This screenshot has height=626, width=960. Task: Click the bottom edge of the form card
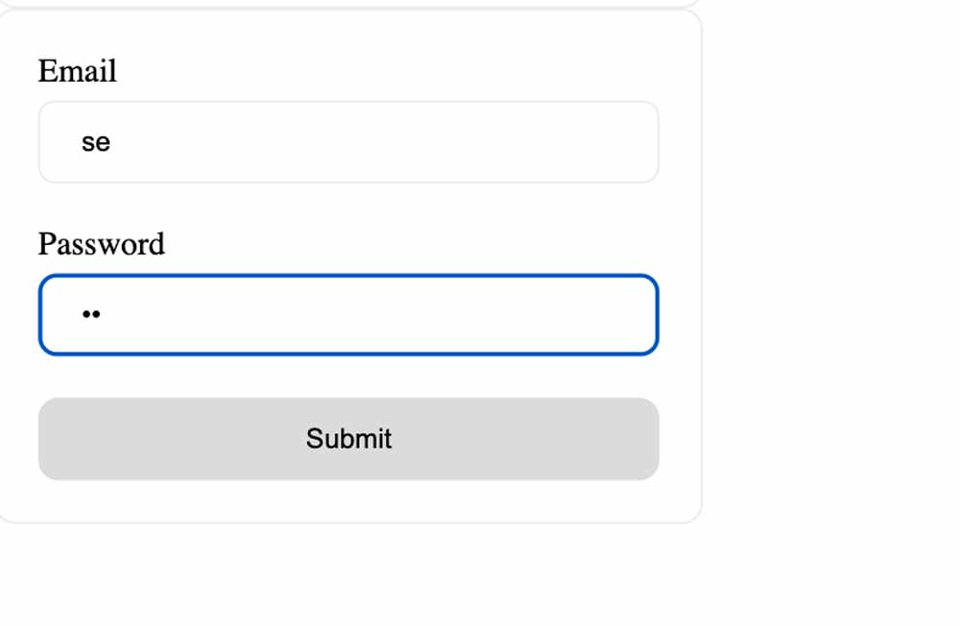point(348,521)
